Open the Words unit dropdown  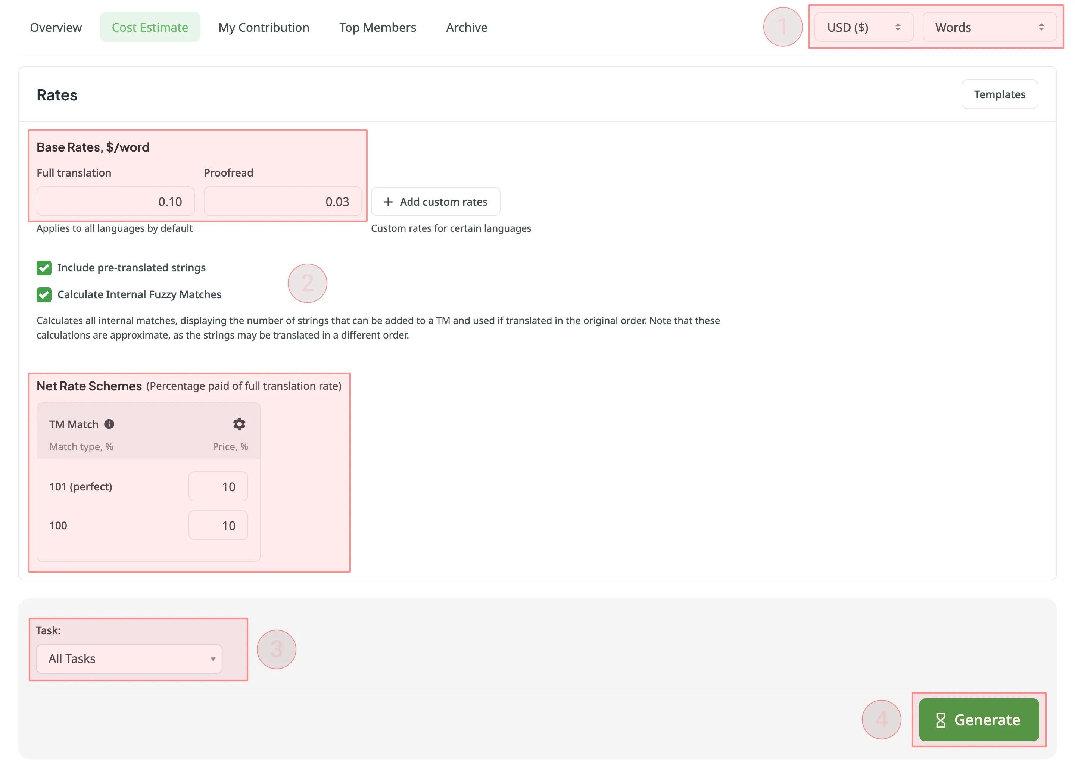pyautogui.click(x=990, y=27)
